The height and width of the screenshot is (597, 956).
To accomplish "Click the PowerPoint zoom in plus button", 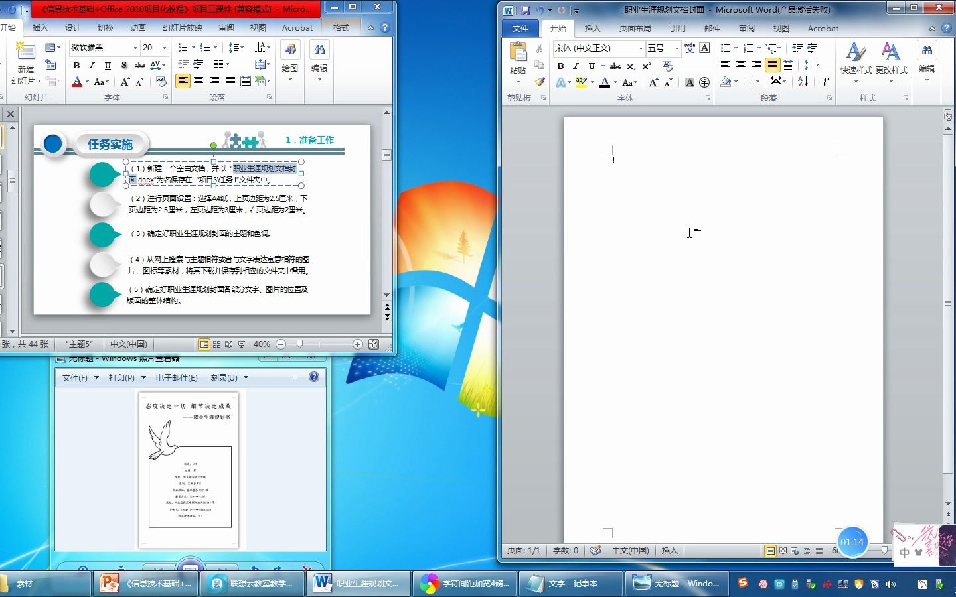I will point(358,344).
